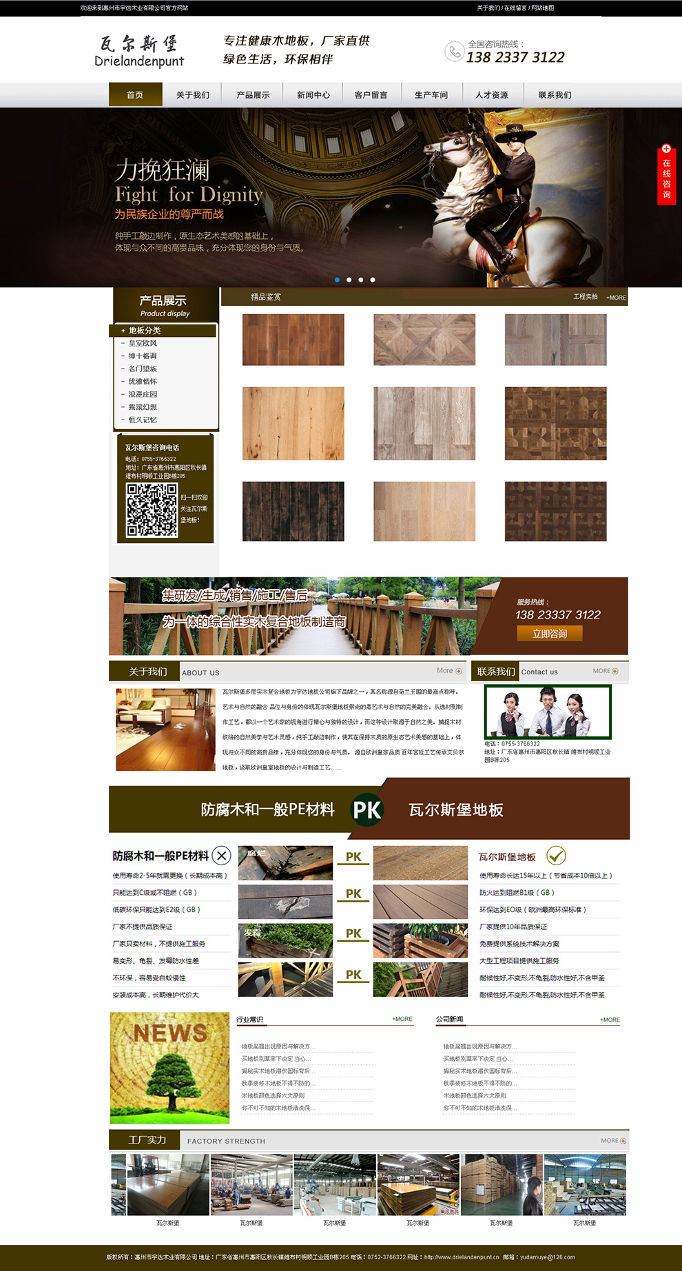The width and height of the screenshot is (682, 1271).
Task: Open the 网站地图 link in top bar
Action: click(543, 8)
